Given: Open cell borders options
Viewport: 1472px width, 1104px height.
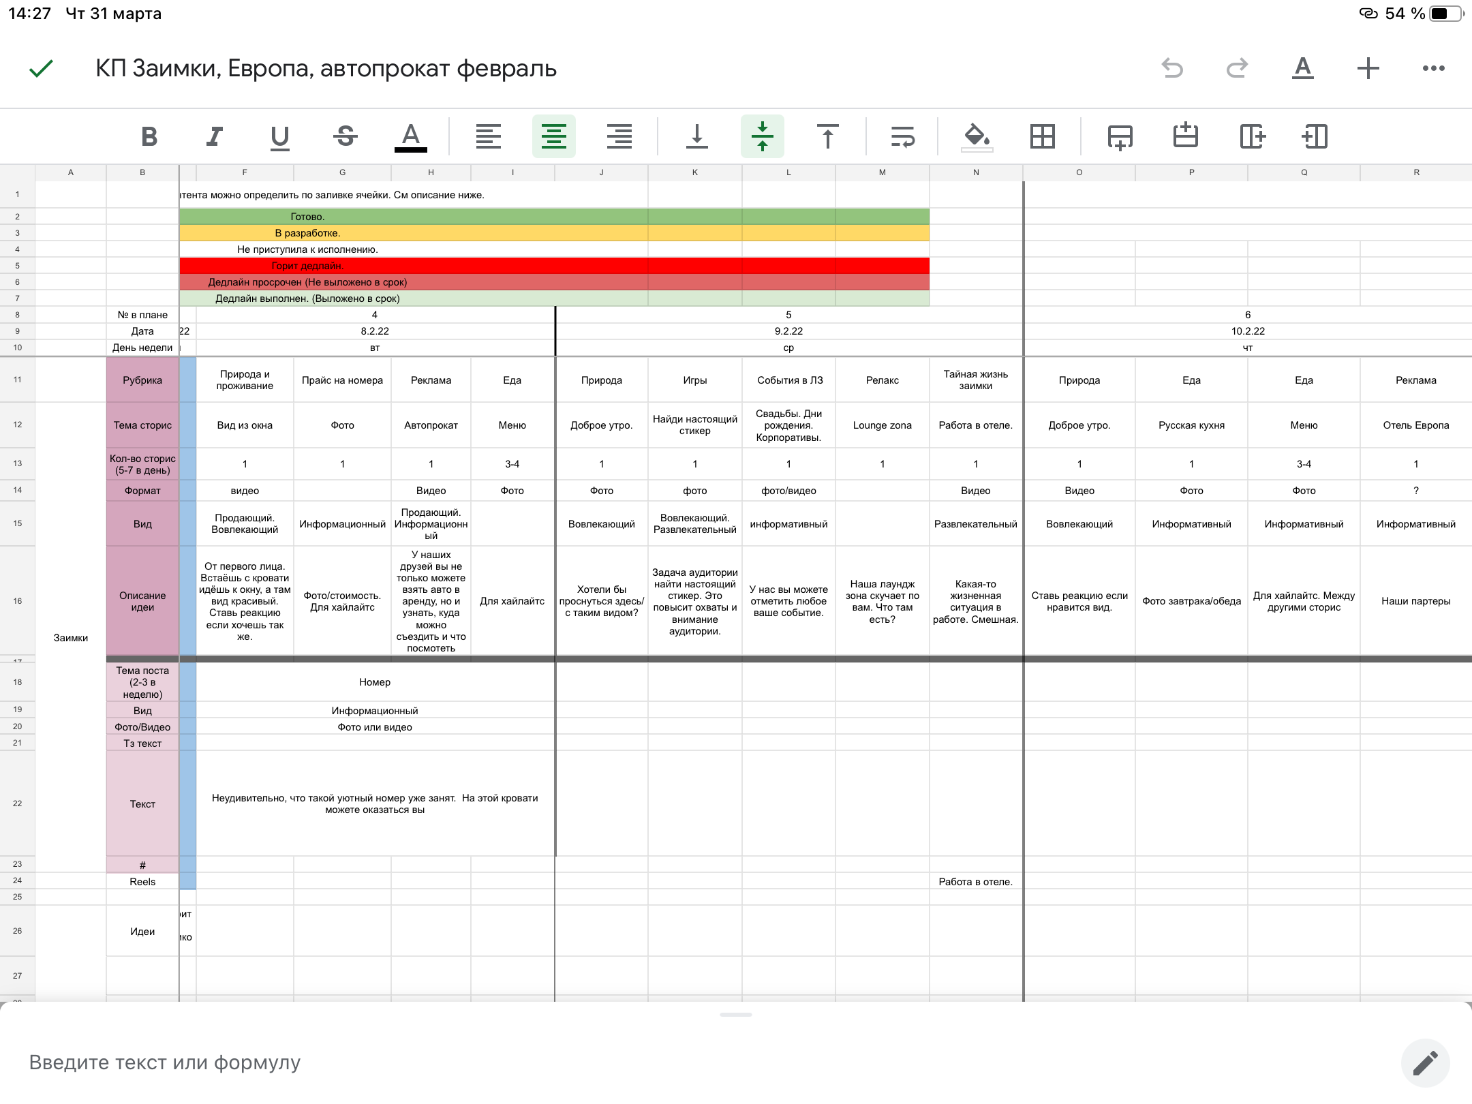Looking at the screenshot, I should pyautogui.click(x=1043, y=136).
